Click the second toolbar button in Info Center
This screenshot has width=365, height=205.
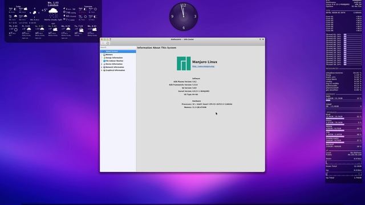click(x=108, y=43)
